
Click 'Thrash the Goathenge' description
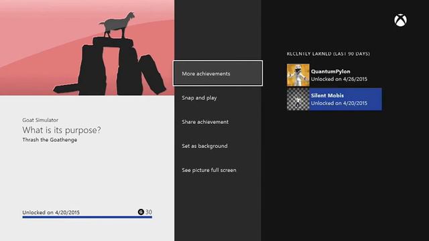[50, 140]
